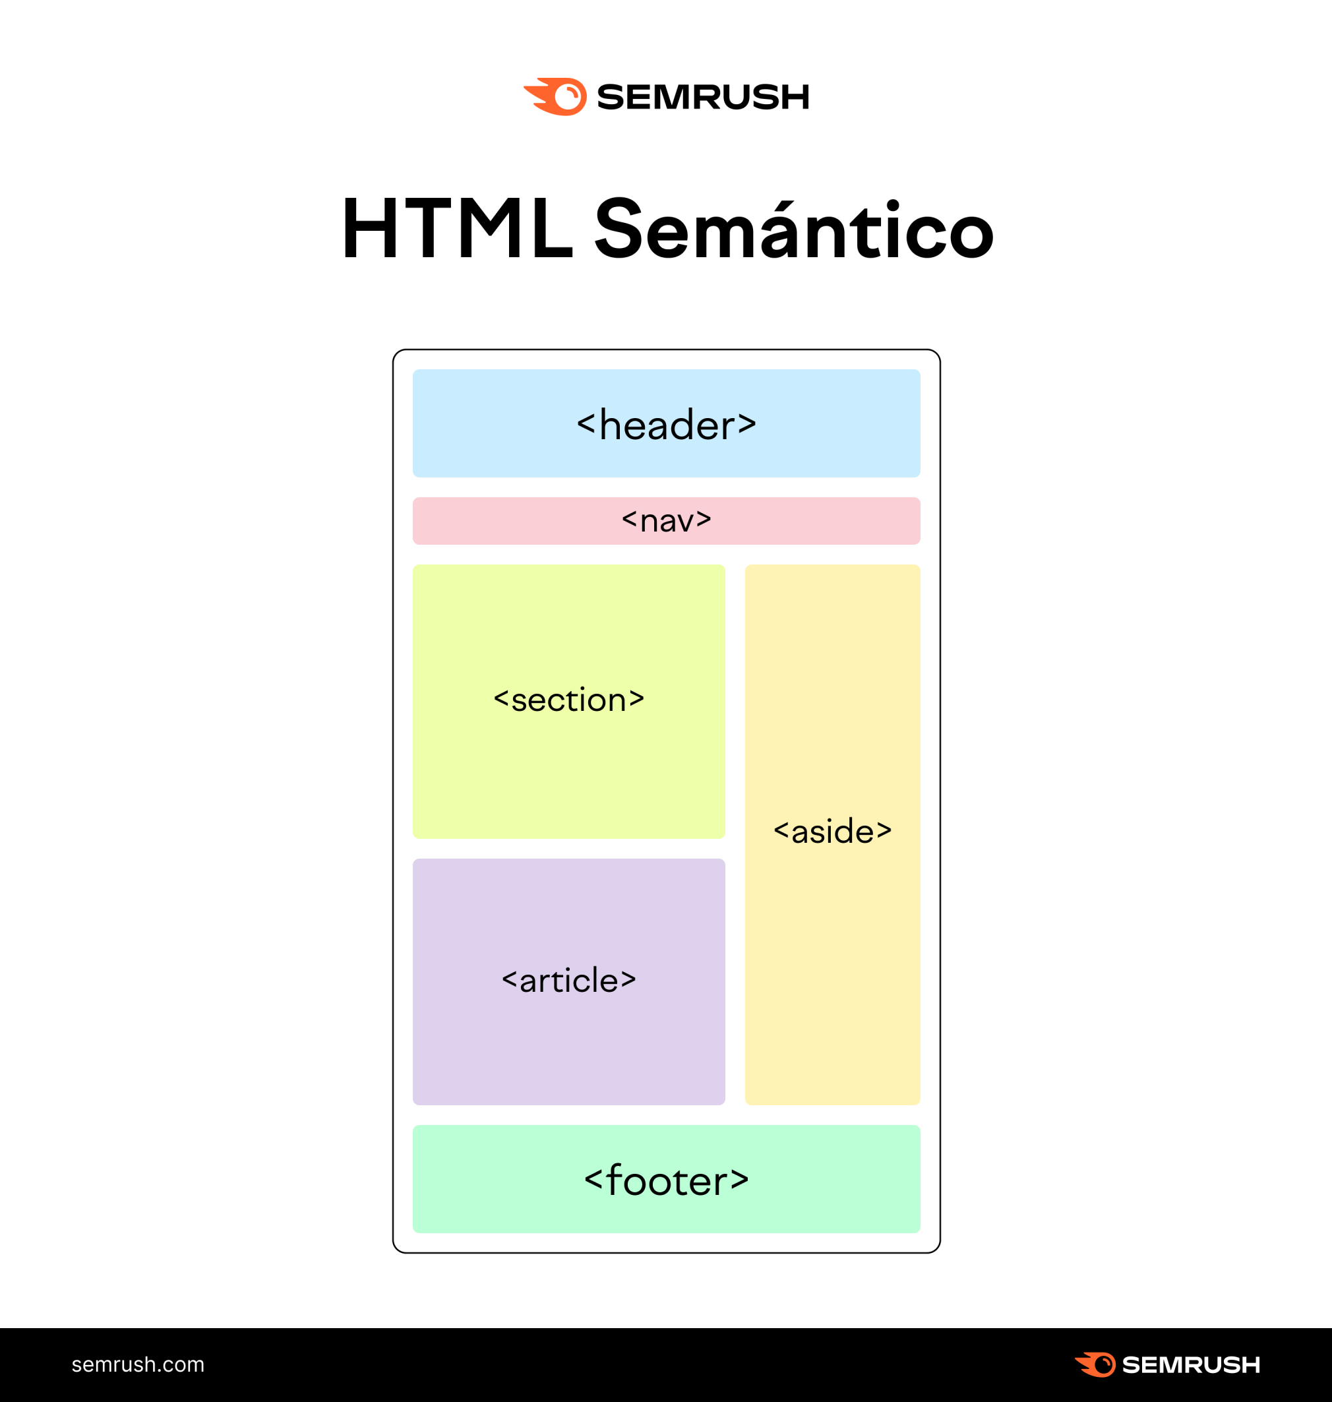Click the <article> semantic element block
The width and height of the screenshot is (1332, 1402).
(x=570, y=979)
